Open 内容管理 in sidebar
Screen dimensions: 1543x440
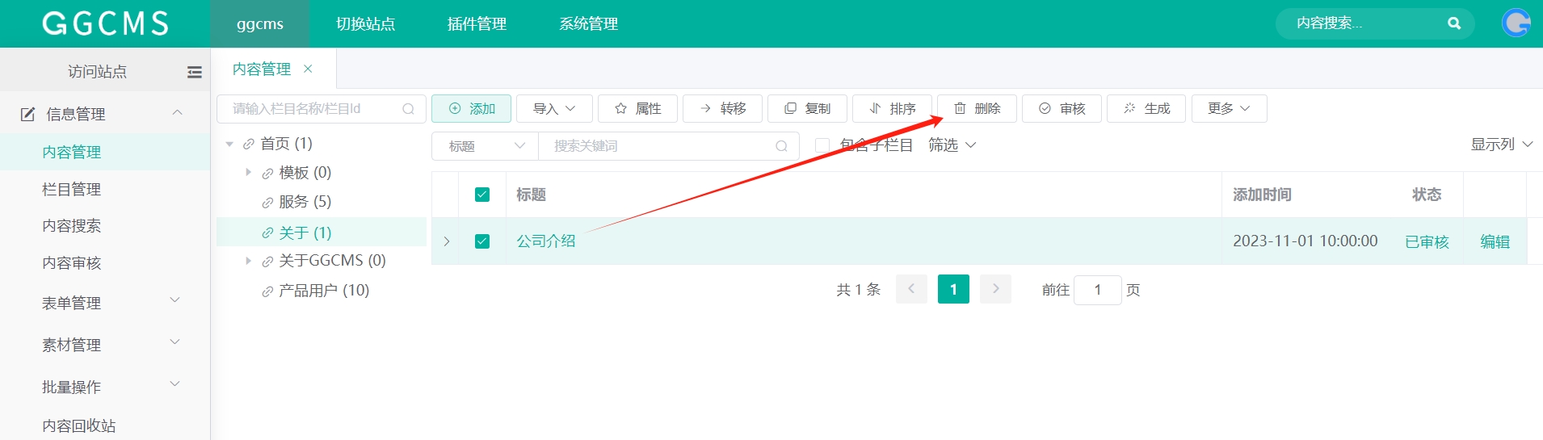[x=105, y=152]
